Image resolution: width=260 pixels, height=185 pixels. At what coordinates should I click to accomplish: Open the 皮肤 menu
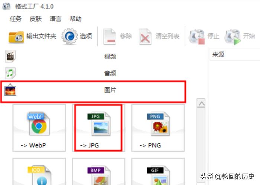tap(36, 18)
